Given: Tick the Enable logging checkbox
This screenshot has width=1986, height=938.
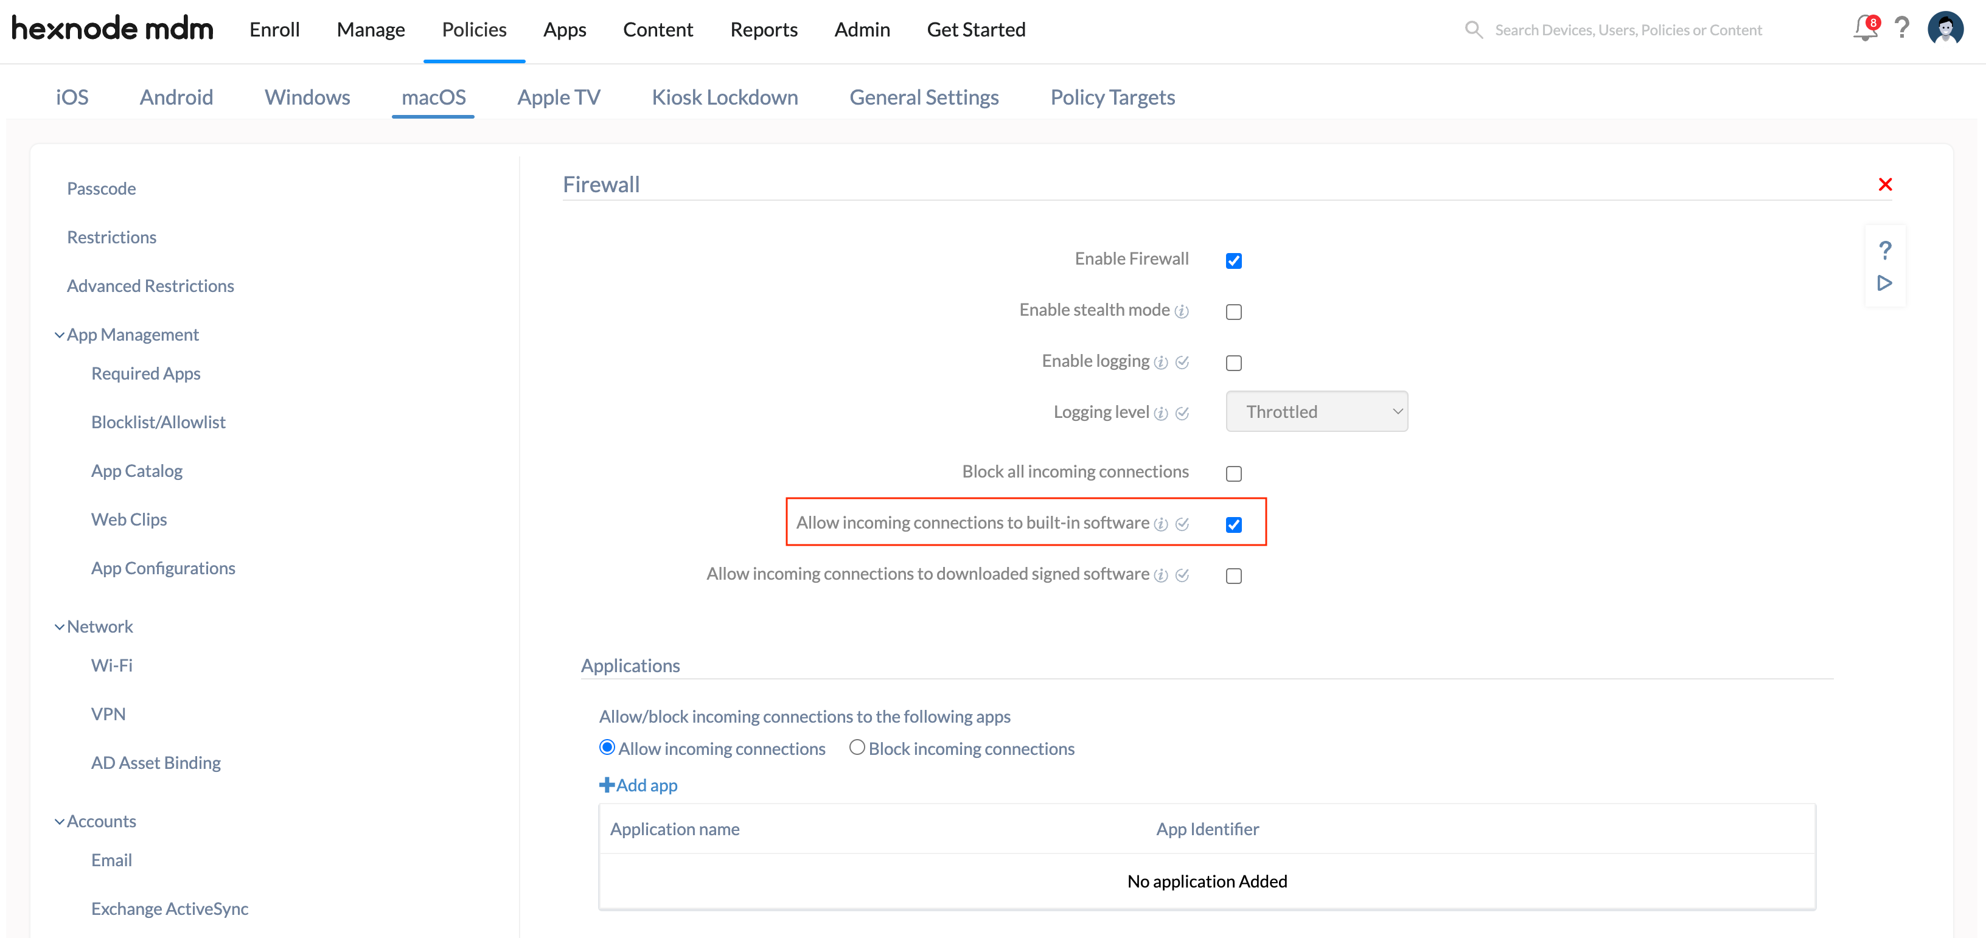Looking at the screenshot, I should [1233, 363].
